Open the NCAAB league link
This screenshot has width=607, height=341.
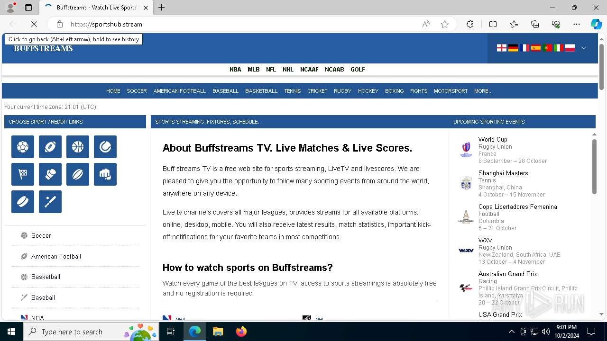click(x=334, y=69)
